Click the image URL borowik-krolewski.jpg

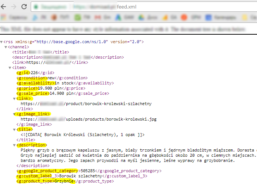[89, 119]
